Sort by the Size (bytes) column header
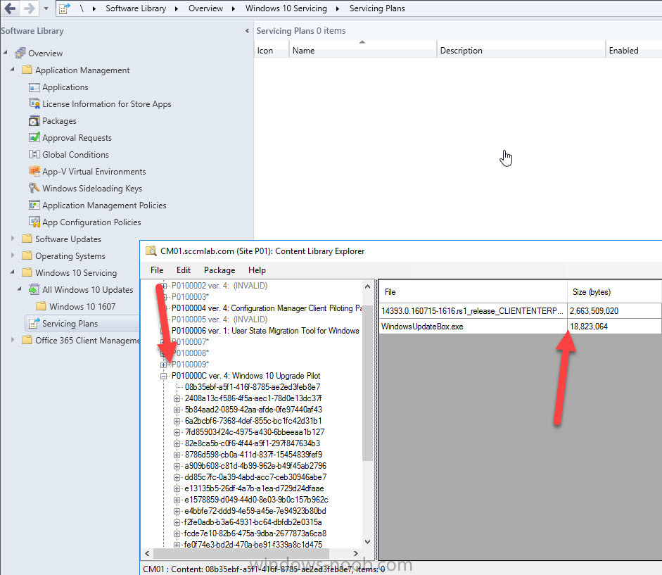 point(614,292)
